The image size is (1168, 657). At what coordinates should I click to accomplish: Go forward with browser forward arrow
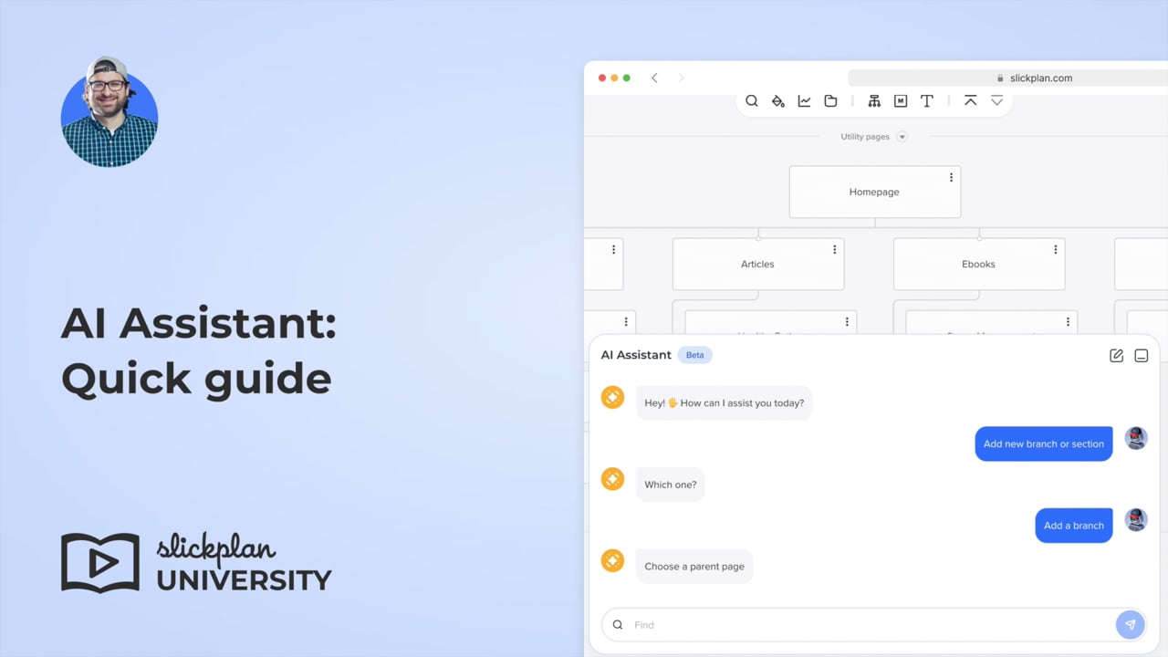click(681, 78)
